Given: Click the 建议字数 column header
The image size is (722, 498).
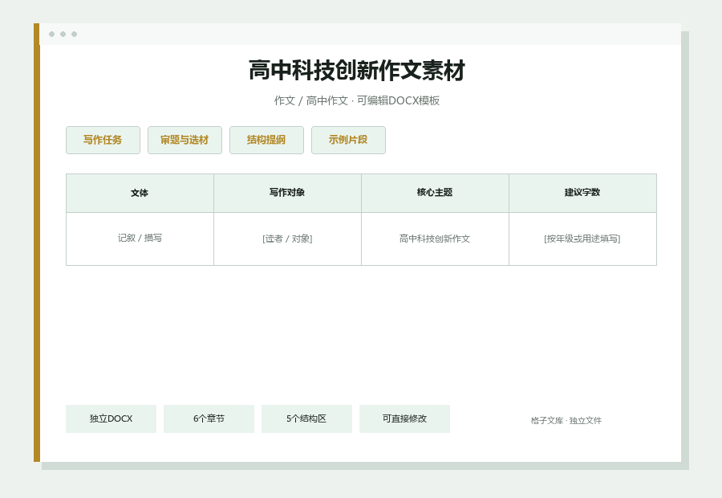Looking at the screenshot, I should 582,194.
